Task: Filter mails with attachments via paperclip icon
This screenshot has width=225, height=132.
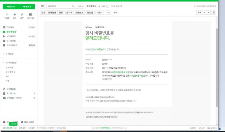Action: pyautogui.click(x=22, y=16)
